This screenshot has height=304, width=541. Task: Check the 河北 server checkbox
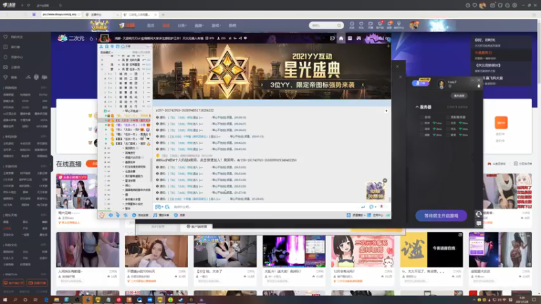point(448,129)
